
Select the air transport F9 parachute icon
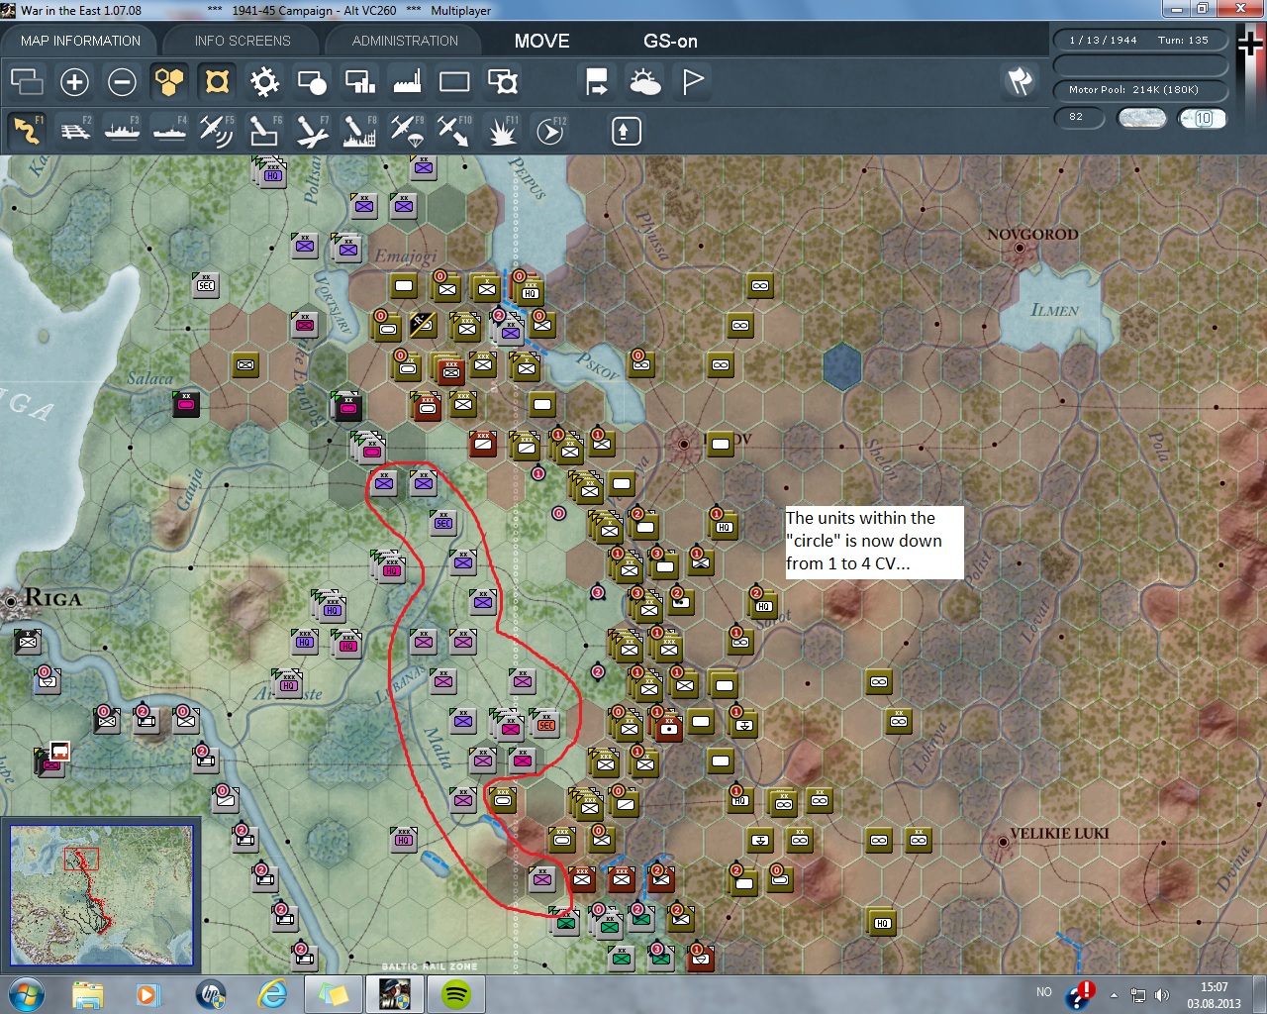click(x=407, y=131)
